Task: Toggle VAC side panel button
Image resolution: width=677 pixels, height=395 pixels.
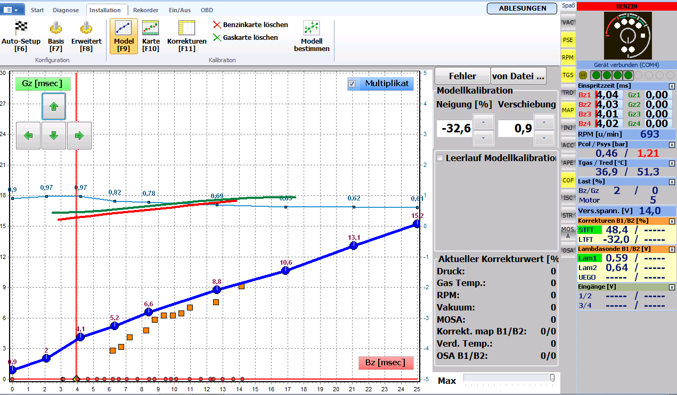Action: [568, 22]
